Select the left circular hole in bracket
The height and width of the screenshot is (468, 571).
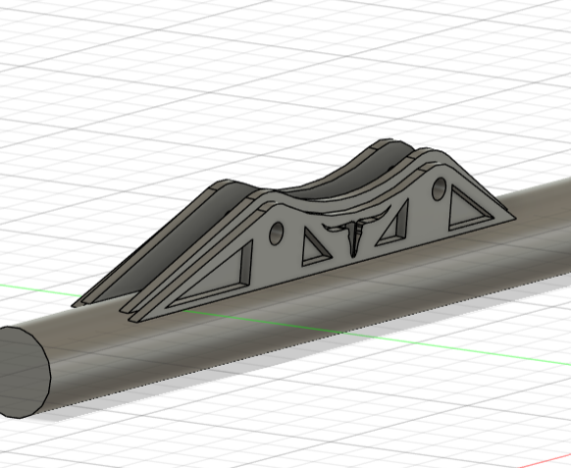coord(277,234)
